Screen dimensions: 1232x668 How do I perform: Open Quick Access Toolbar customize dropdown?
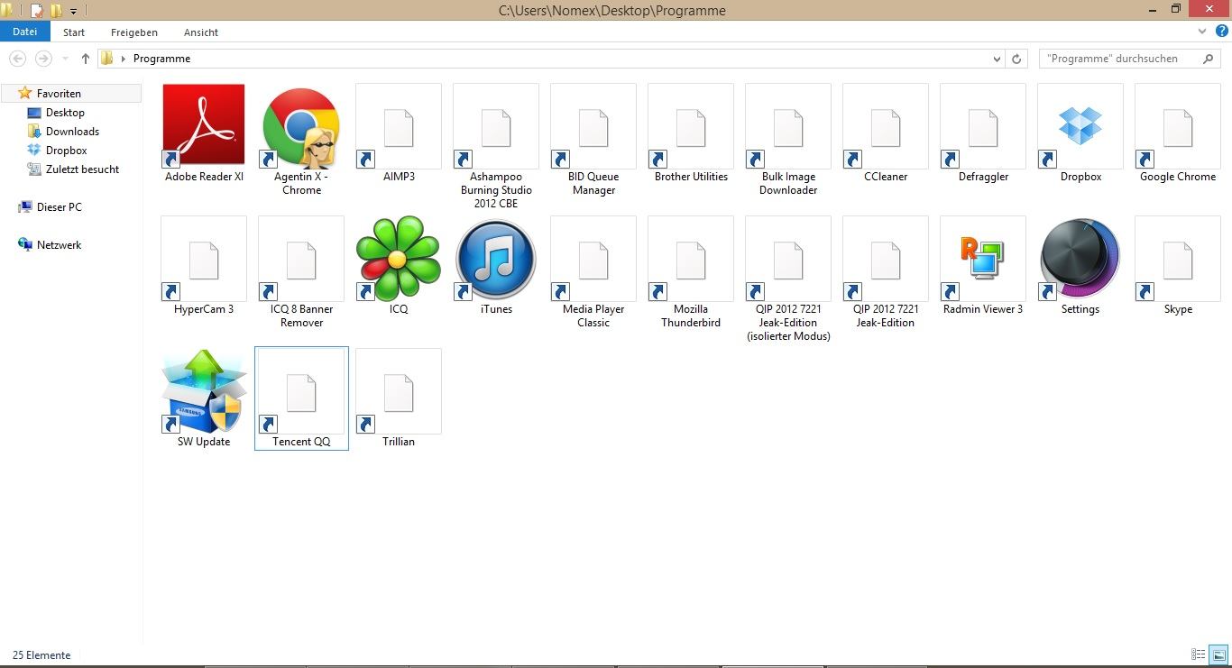[73, 11]
